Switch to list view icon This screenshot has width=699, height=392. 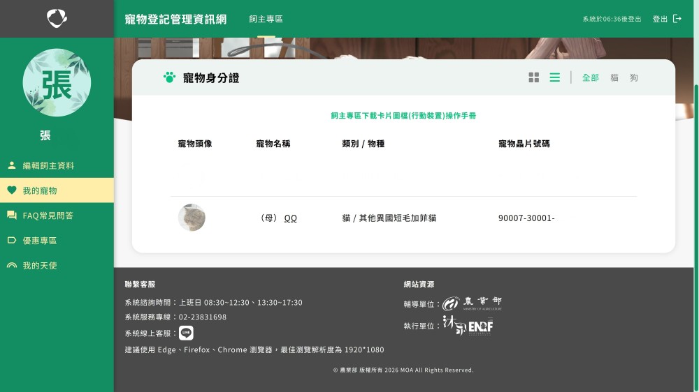click(x=554, y=77)
